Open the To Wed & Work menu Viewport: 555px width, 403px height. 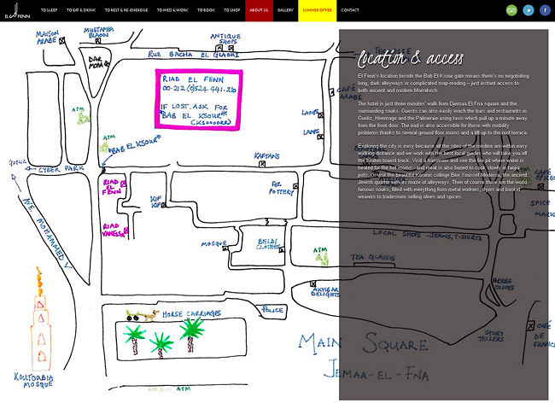click(172, 10)
